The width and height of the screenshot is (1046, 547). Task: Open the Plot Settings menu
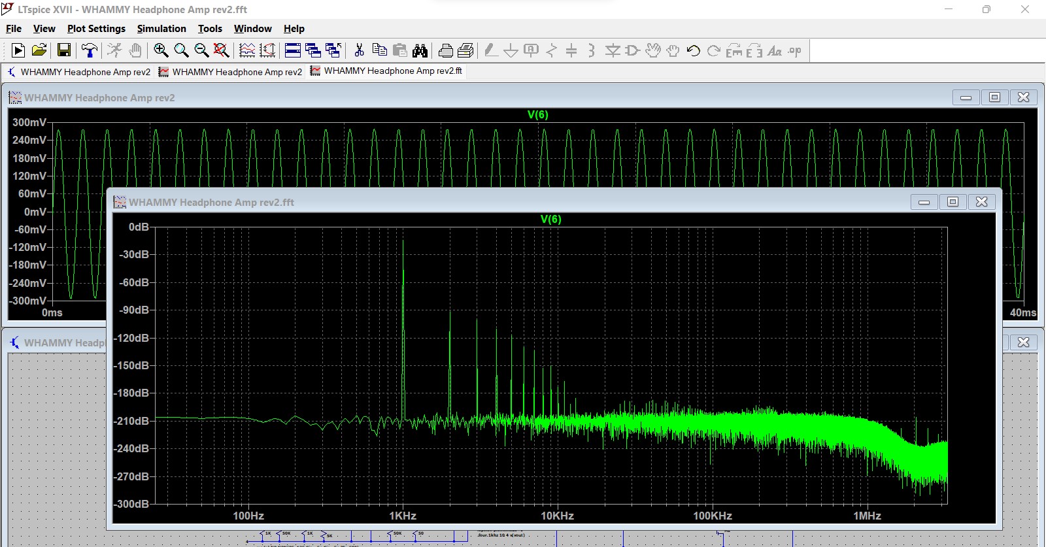coord(96,29)
